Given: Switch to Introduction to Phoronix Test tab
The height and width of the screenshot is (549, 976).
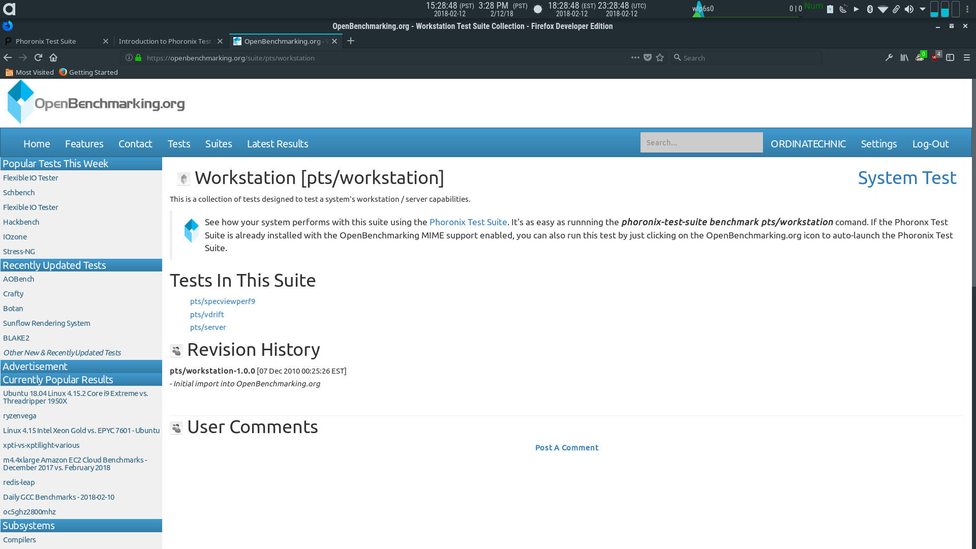Looking at the screenshot, I should coord(165,41).
